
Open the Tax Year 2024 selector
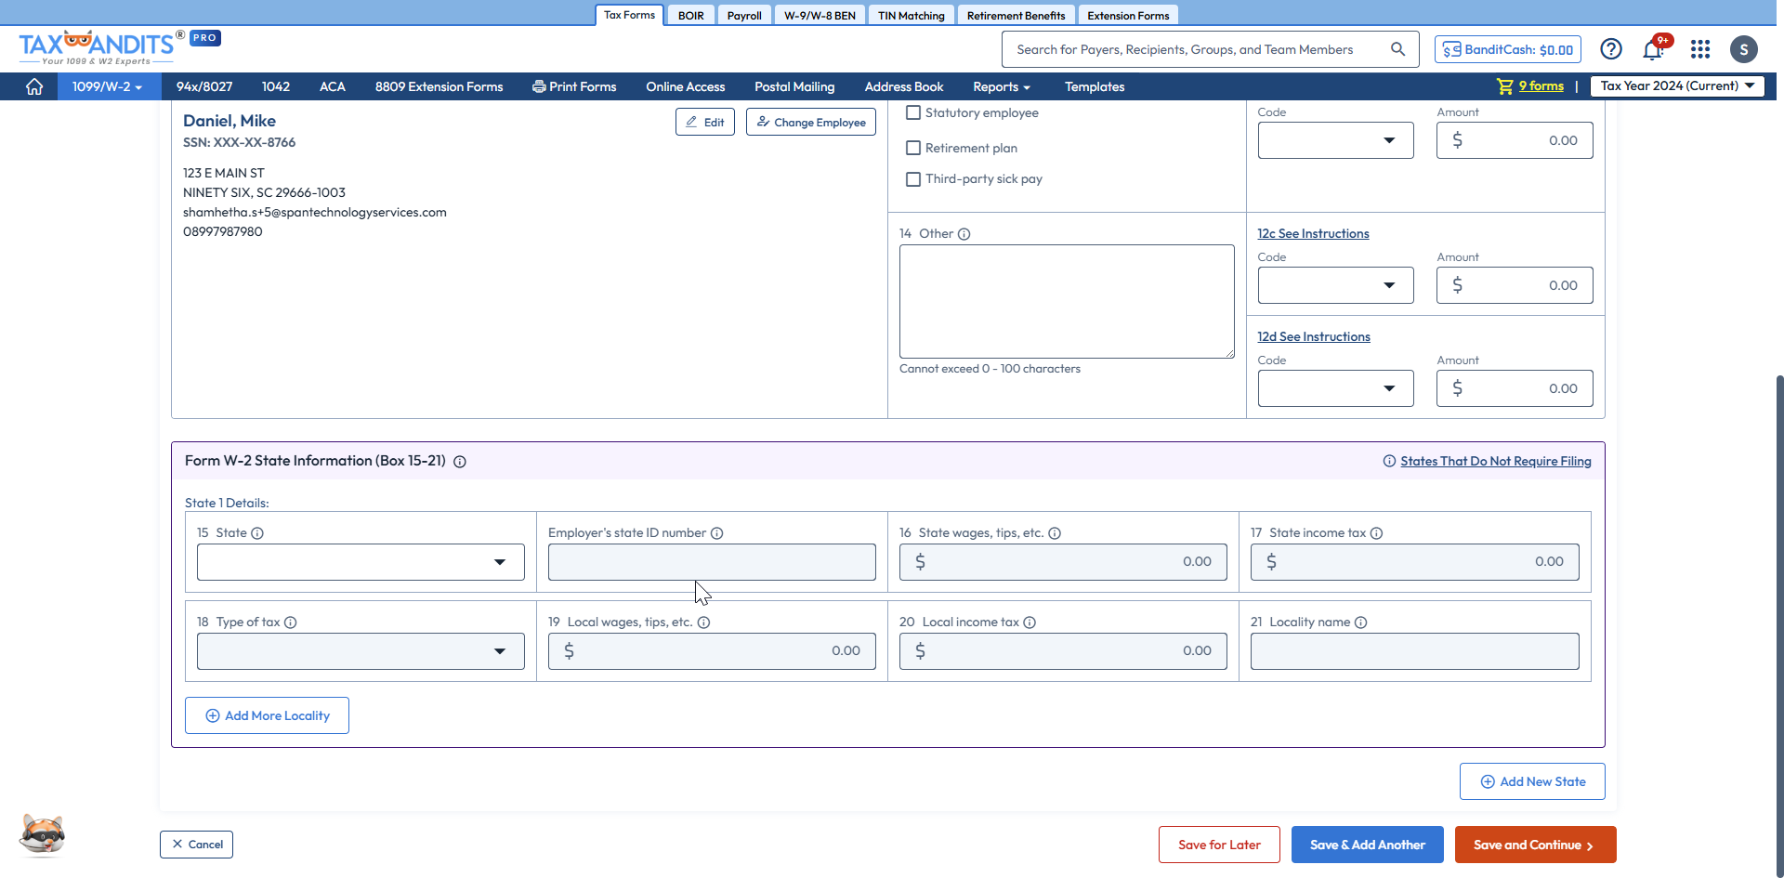(1677, 85)
